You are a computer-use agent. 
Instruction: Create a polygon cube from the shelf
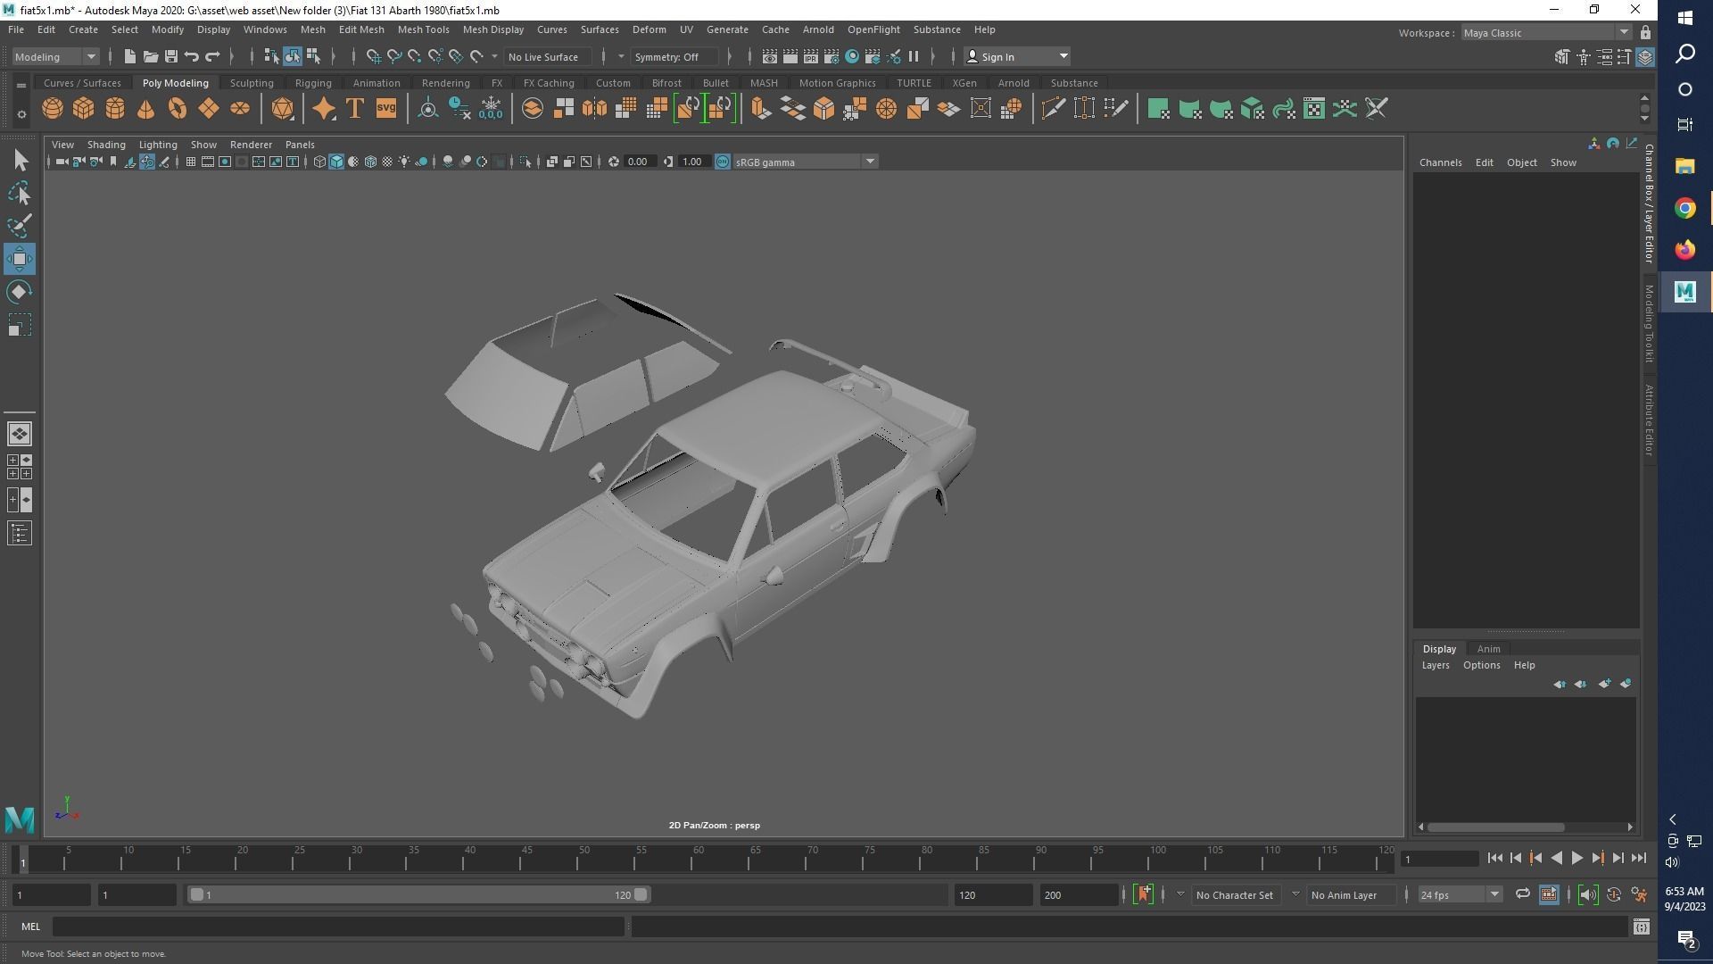tap(84, 109)
